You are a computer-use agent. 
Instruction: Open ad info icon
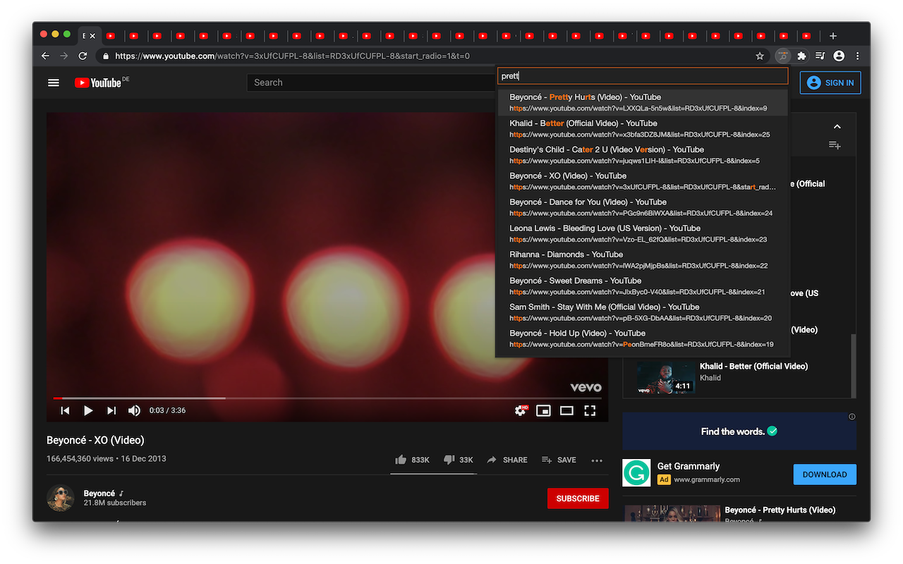[x=852, y=417]
